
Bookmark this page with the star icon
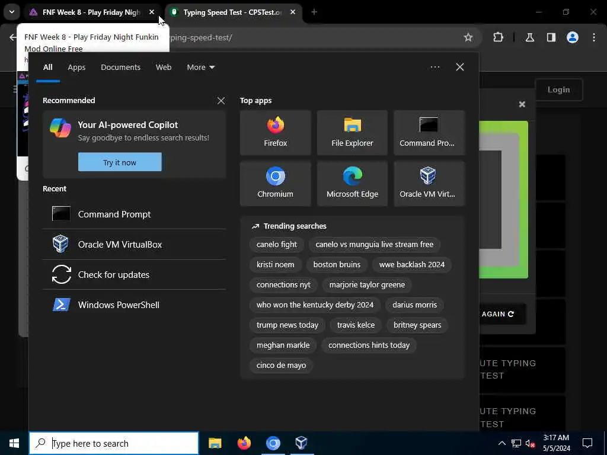click(468, 37)
